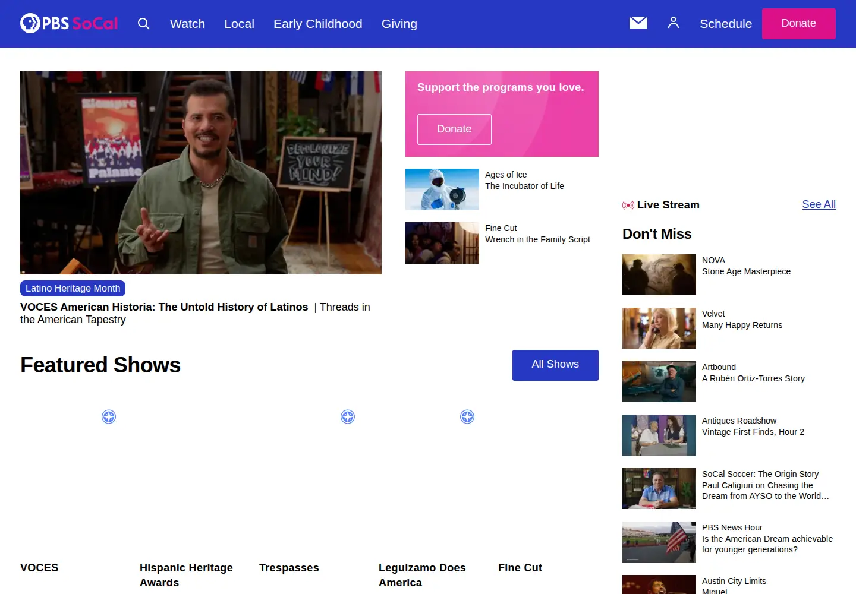Open the Hispanic Heritage Awards show title
Image resolution: width=856 pixels, height=594 pixels.
(x=186, y=575)
